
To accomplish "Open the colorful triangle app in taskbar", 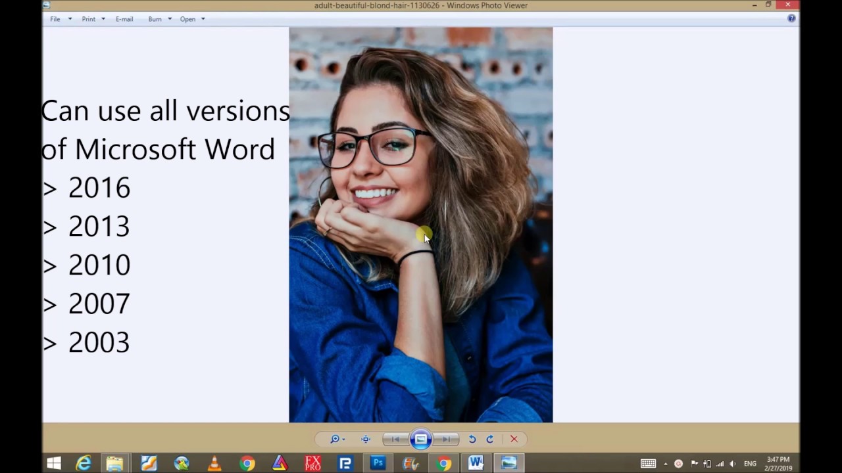I will [280, 463].
